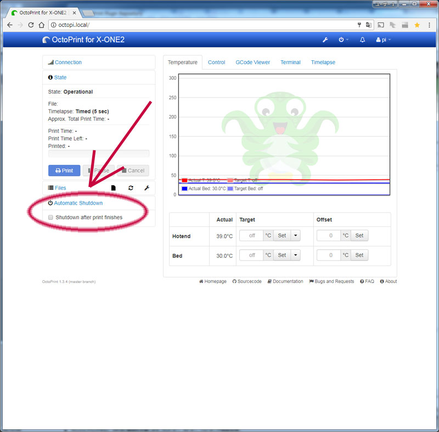439x432 pixels.
Task: Click the saved password key icon
Action: (x=359, y=25)
